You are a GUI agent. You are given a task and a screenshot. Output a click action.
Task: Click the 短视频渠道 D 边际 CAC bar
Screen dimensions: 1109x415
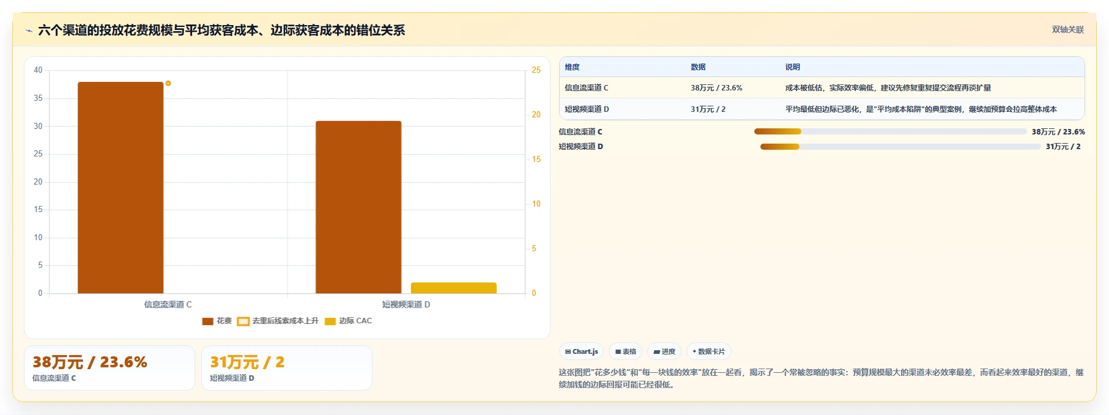pyautogui.click(x=454, y=288)
